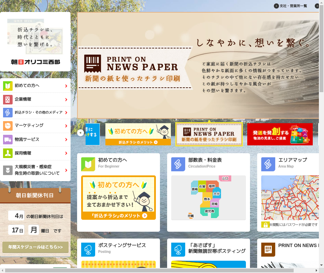Click 年間スケジュールはこちら button
The image size is (324, 273).
[35, 247]
